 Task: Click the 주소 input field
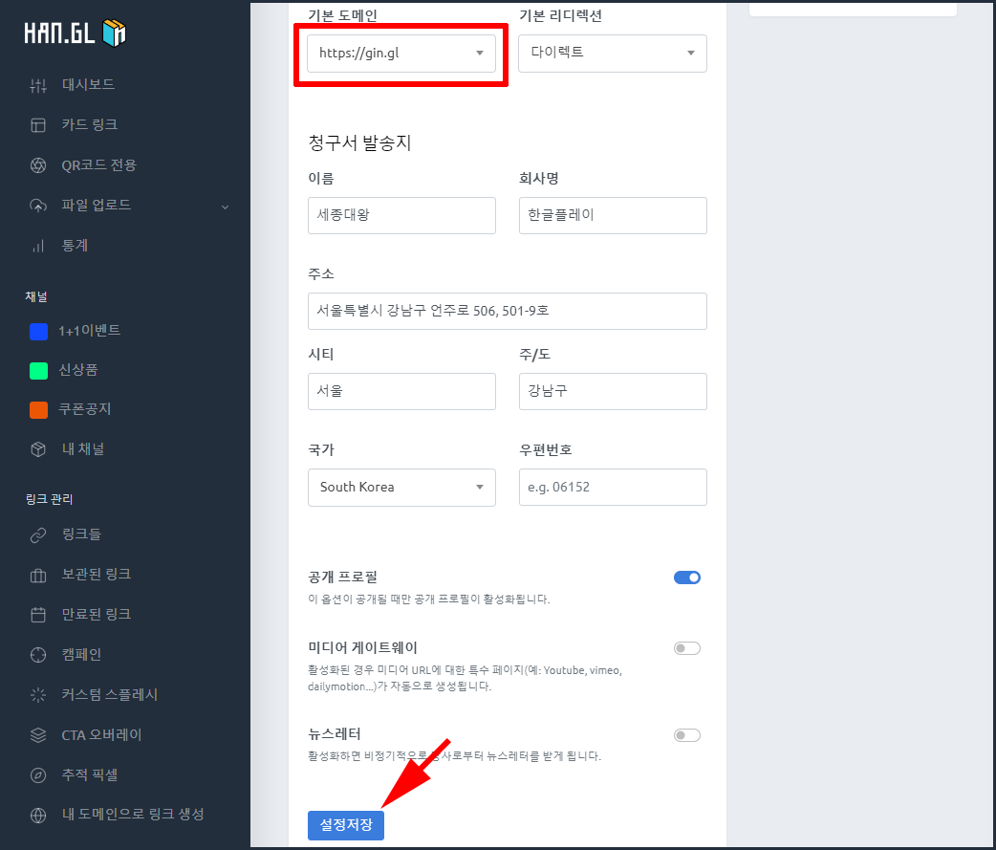(507, 312)
